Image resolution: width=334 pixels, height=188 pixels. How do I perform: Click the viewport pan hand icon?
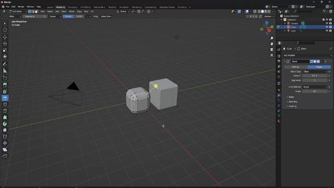[x=271, y=44]
